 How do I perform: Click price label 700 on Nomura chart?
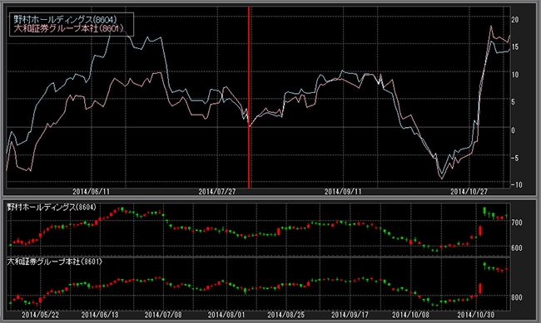[517, 223]
